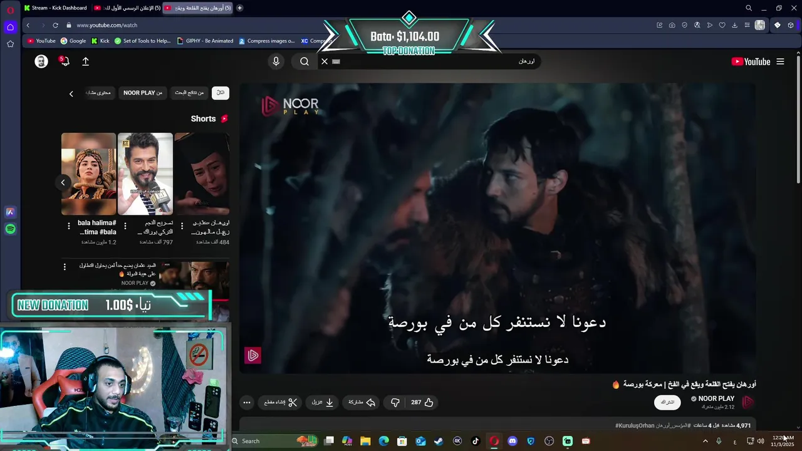Dislike the video
The image size is (802, 451).
point(395,402)
